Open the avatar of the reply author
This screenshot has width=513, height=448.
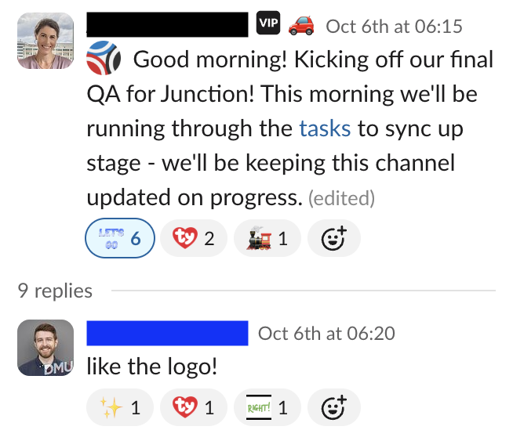click(45, 348)
